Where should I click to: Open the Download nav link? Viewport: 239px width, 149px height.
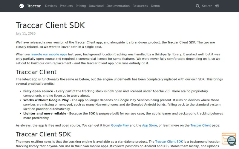point(96,6)
